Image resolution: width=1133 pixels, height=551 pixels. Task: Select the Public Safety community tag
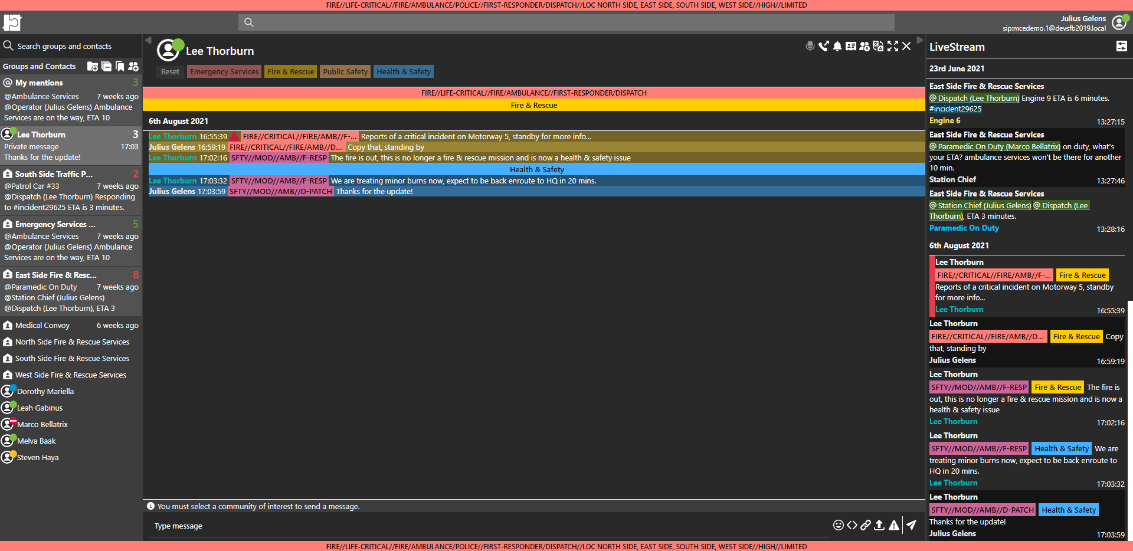click(345, 71)
